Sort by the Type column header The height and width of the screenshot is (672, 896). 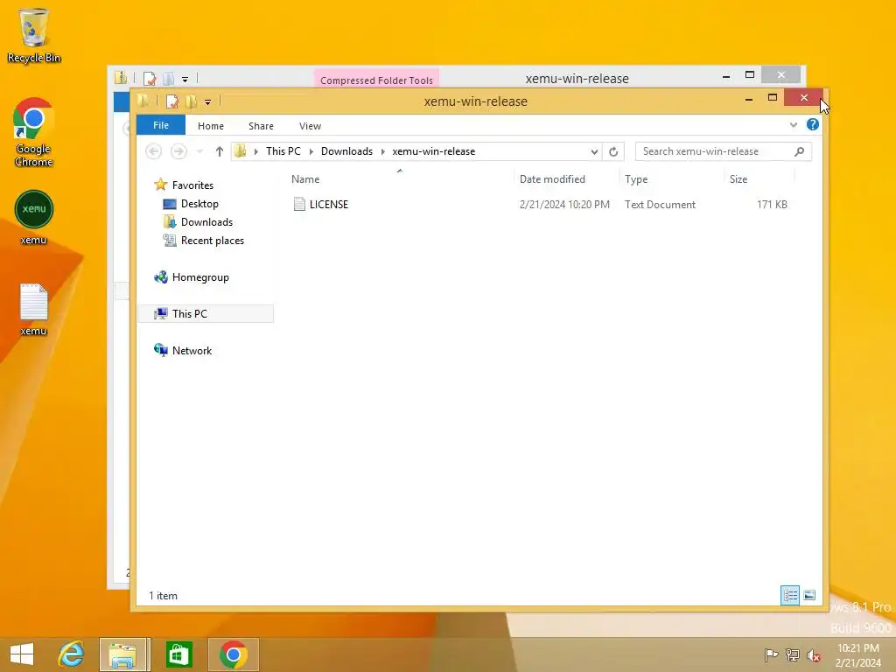point(636,179)
